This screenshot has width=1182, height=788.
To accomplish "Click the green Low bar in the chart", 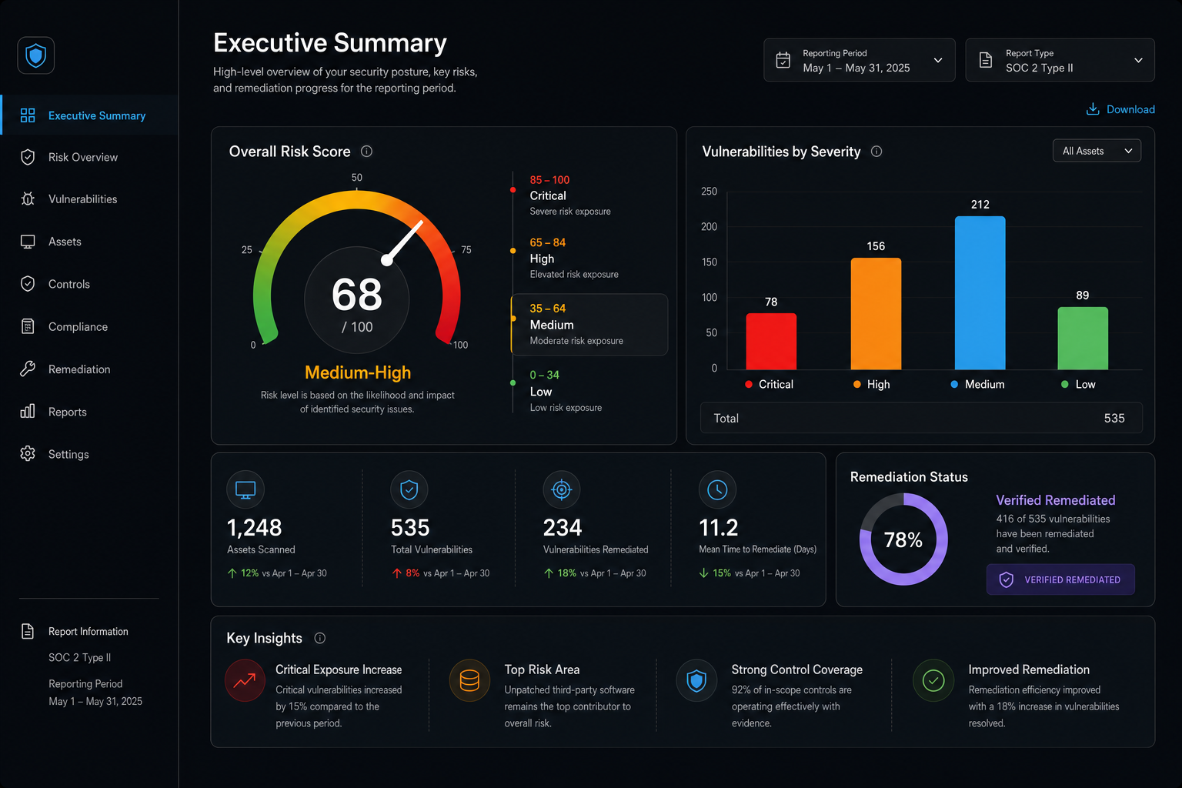I will click(1083, 339).
